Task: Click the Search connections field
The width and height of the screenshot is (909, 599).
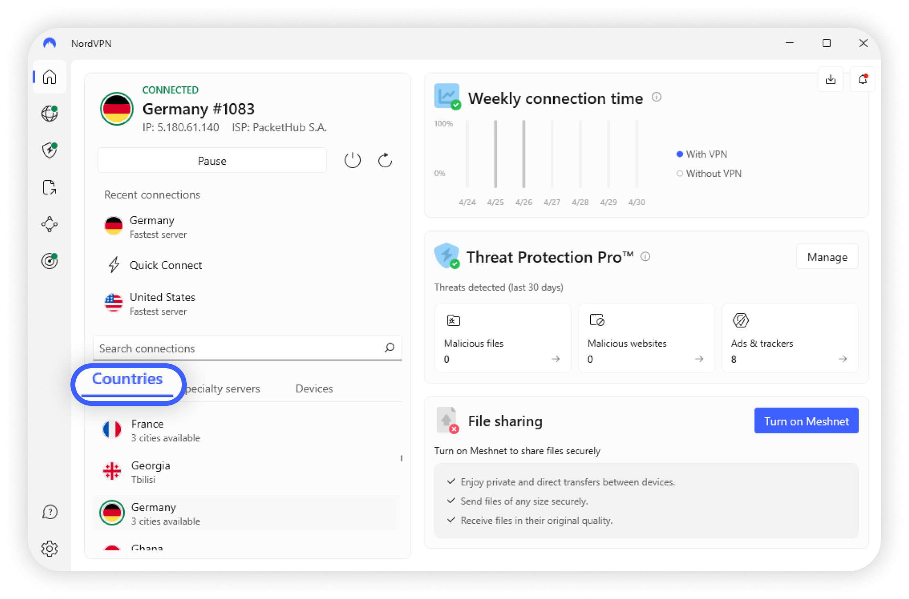Action: coord(237,348)
